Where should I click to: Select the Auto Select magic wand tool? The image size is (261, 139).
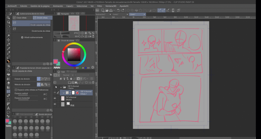pos(8,35)
